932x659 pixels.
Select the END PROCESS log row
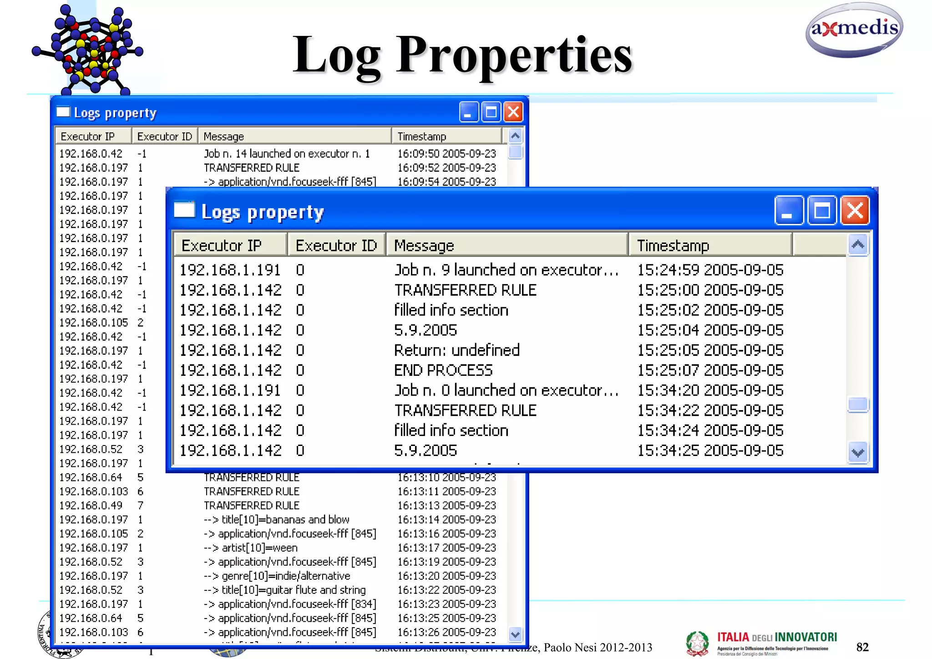click(443, 370)
